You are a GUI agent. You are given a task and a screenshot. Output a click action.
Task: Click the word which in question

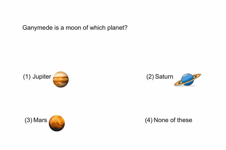pyautogui.click(x=98, y=28)
